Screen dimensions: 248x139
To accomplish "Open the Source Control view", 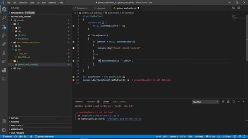I will tap(4, 27).
